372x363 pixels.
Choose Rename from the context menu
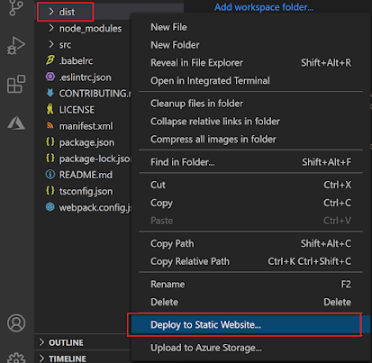pos(168,284)
